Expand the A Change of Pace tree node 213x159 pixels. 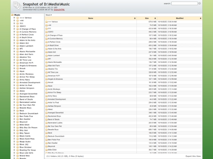[x=14, y=29]
